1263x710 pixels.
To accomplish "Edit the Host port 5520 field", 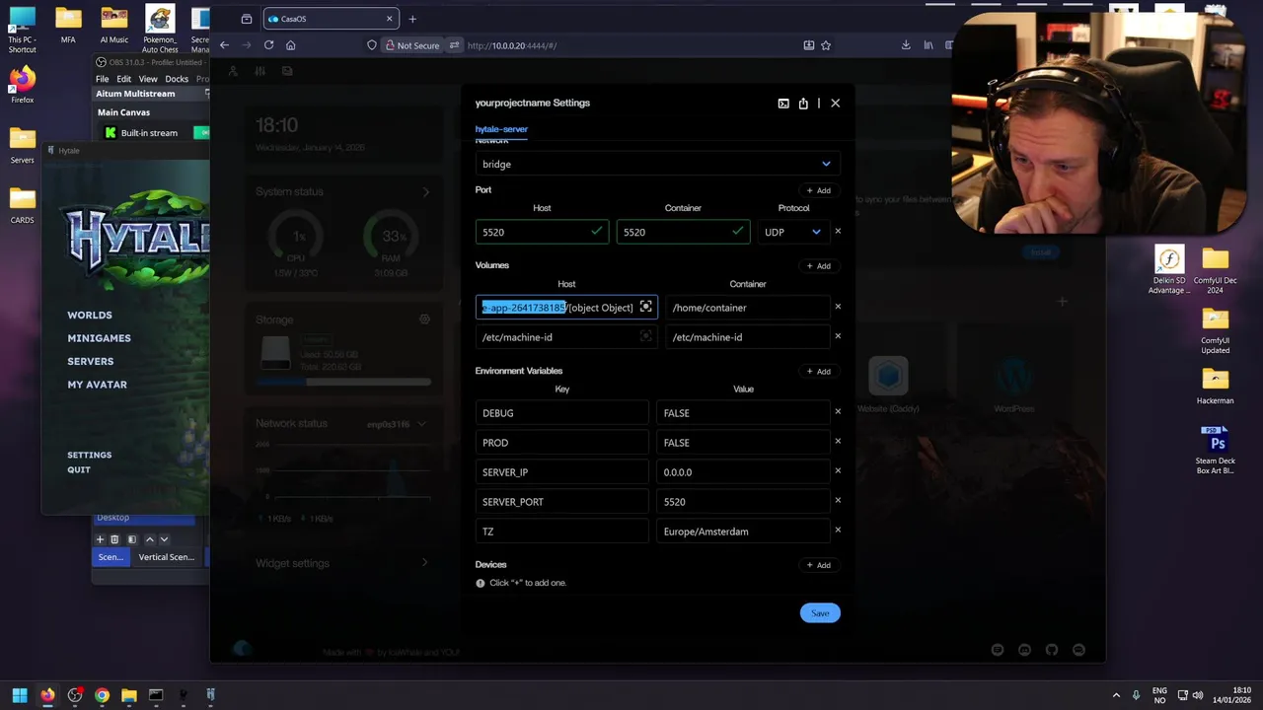I will pyautogui.click(x=542, y=232).
